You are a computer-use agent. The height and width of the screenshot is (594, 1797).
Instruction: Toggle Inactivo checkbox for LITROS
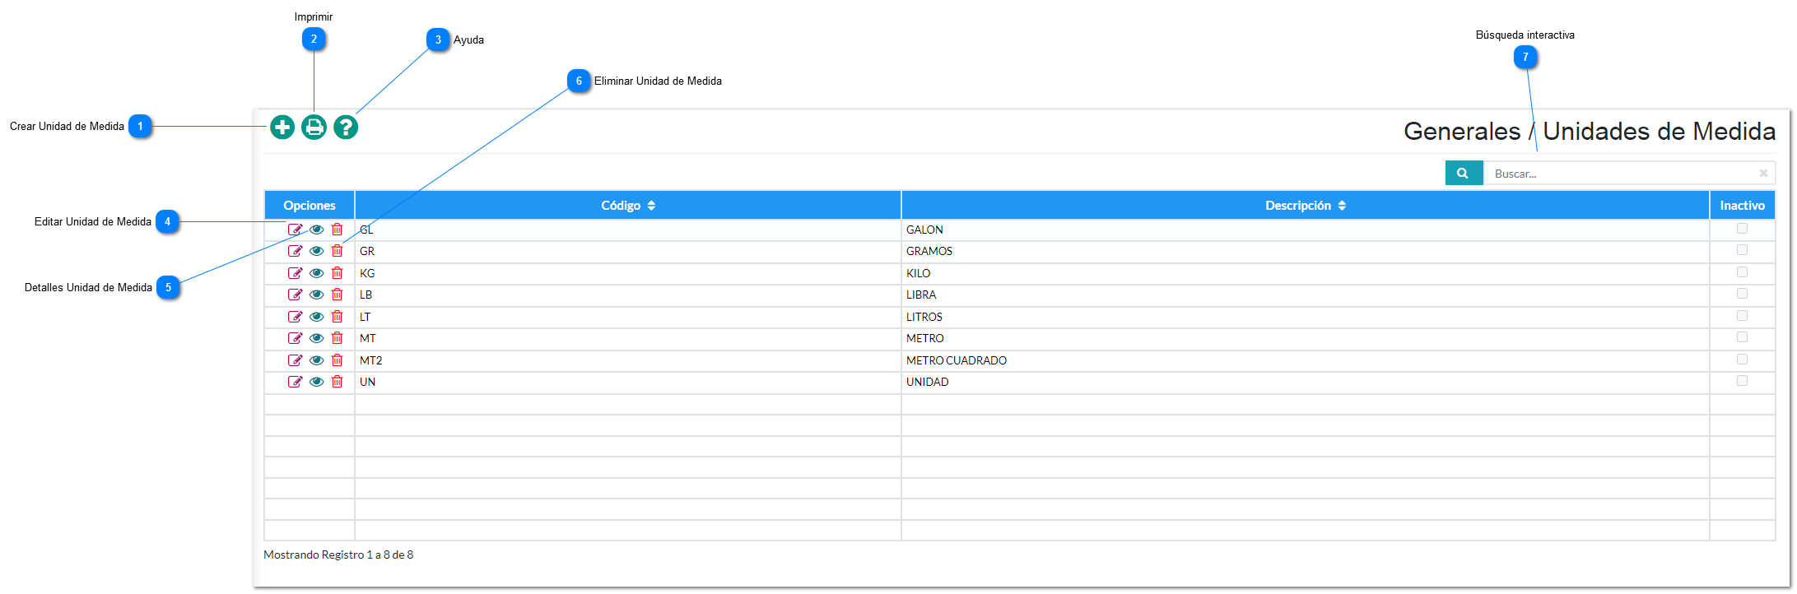1742,316
